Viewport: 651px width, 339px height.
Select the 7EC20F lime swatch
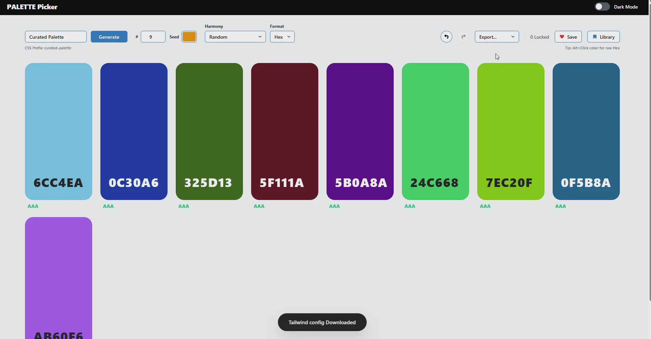click(x=511, y=131)
